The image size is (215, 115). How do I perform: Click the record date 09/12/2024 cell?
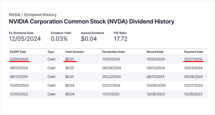tap(156, 68)
